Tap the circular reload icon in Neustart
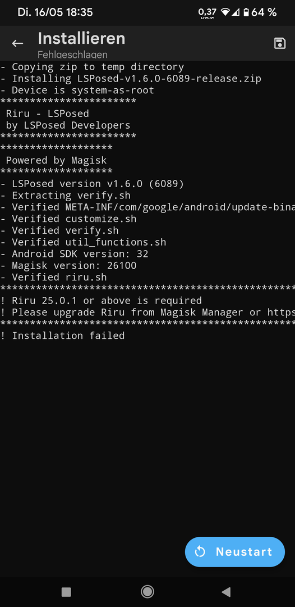Screen dimensions: 295x607 (x=200, y=552)
